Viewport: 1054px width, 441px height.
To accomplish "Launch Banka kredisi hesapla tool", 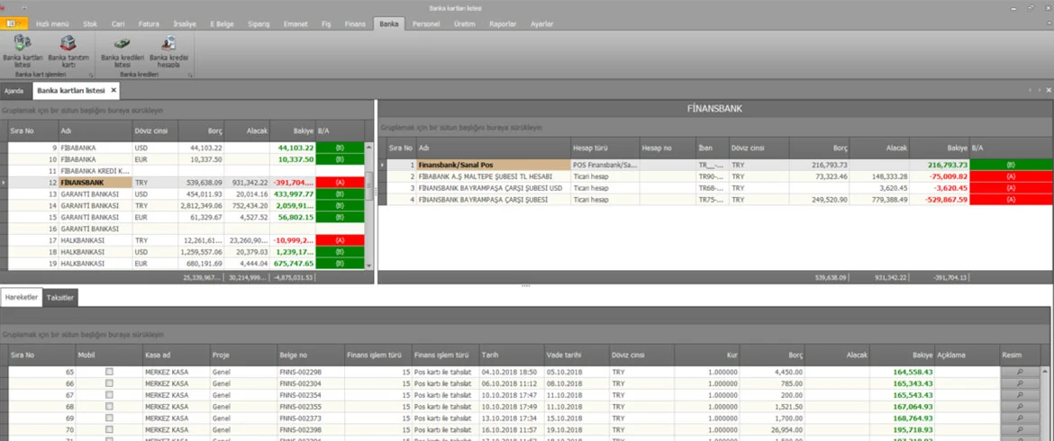I will [169, 50].
